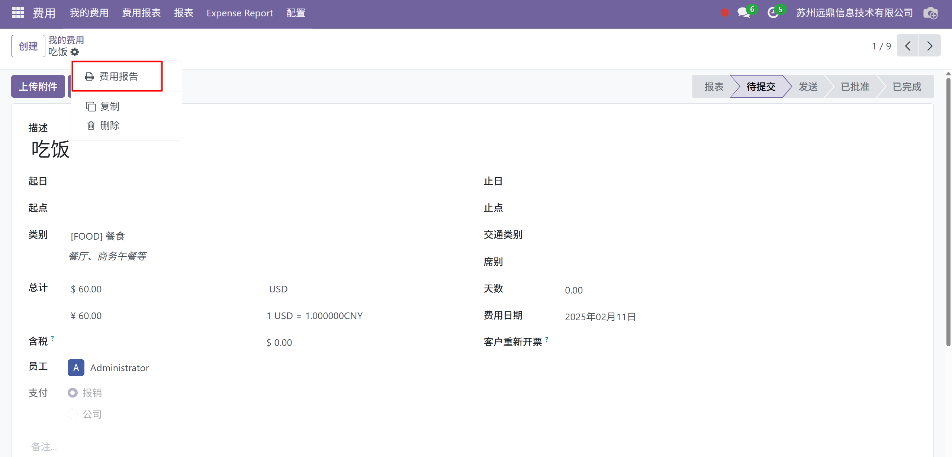Open the messages chat icon
The width and height of the screenshot is (952, 457).
(744, 13)
